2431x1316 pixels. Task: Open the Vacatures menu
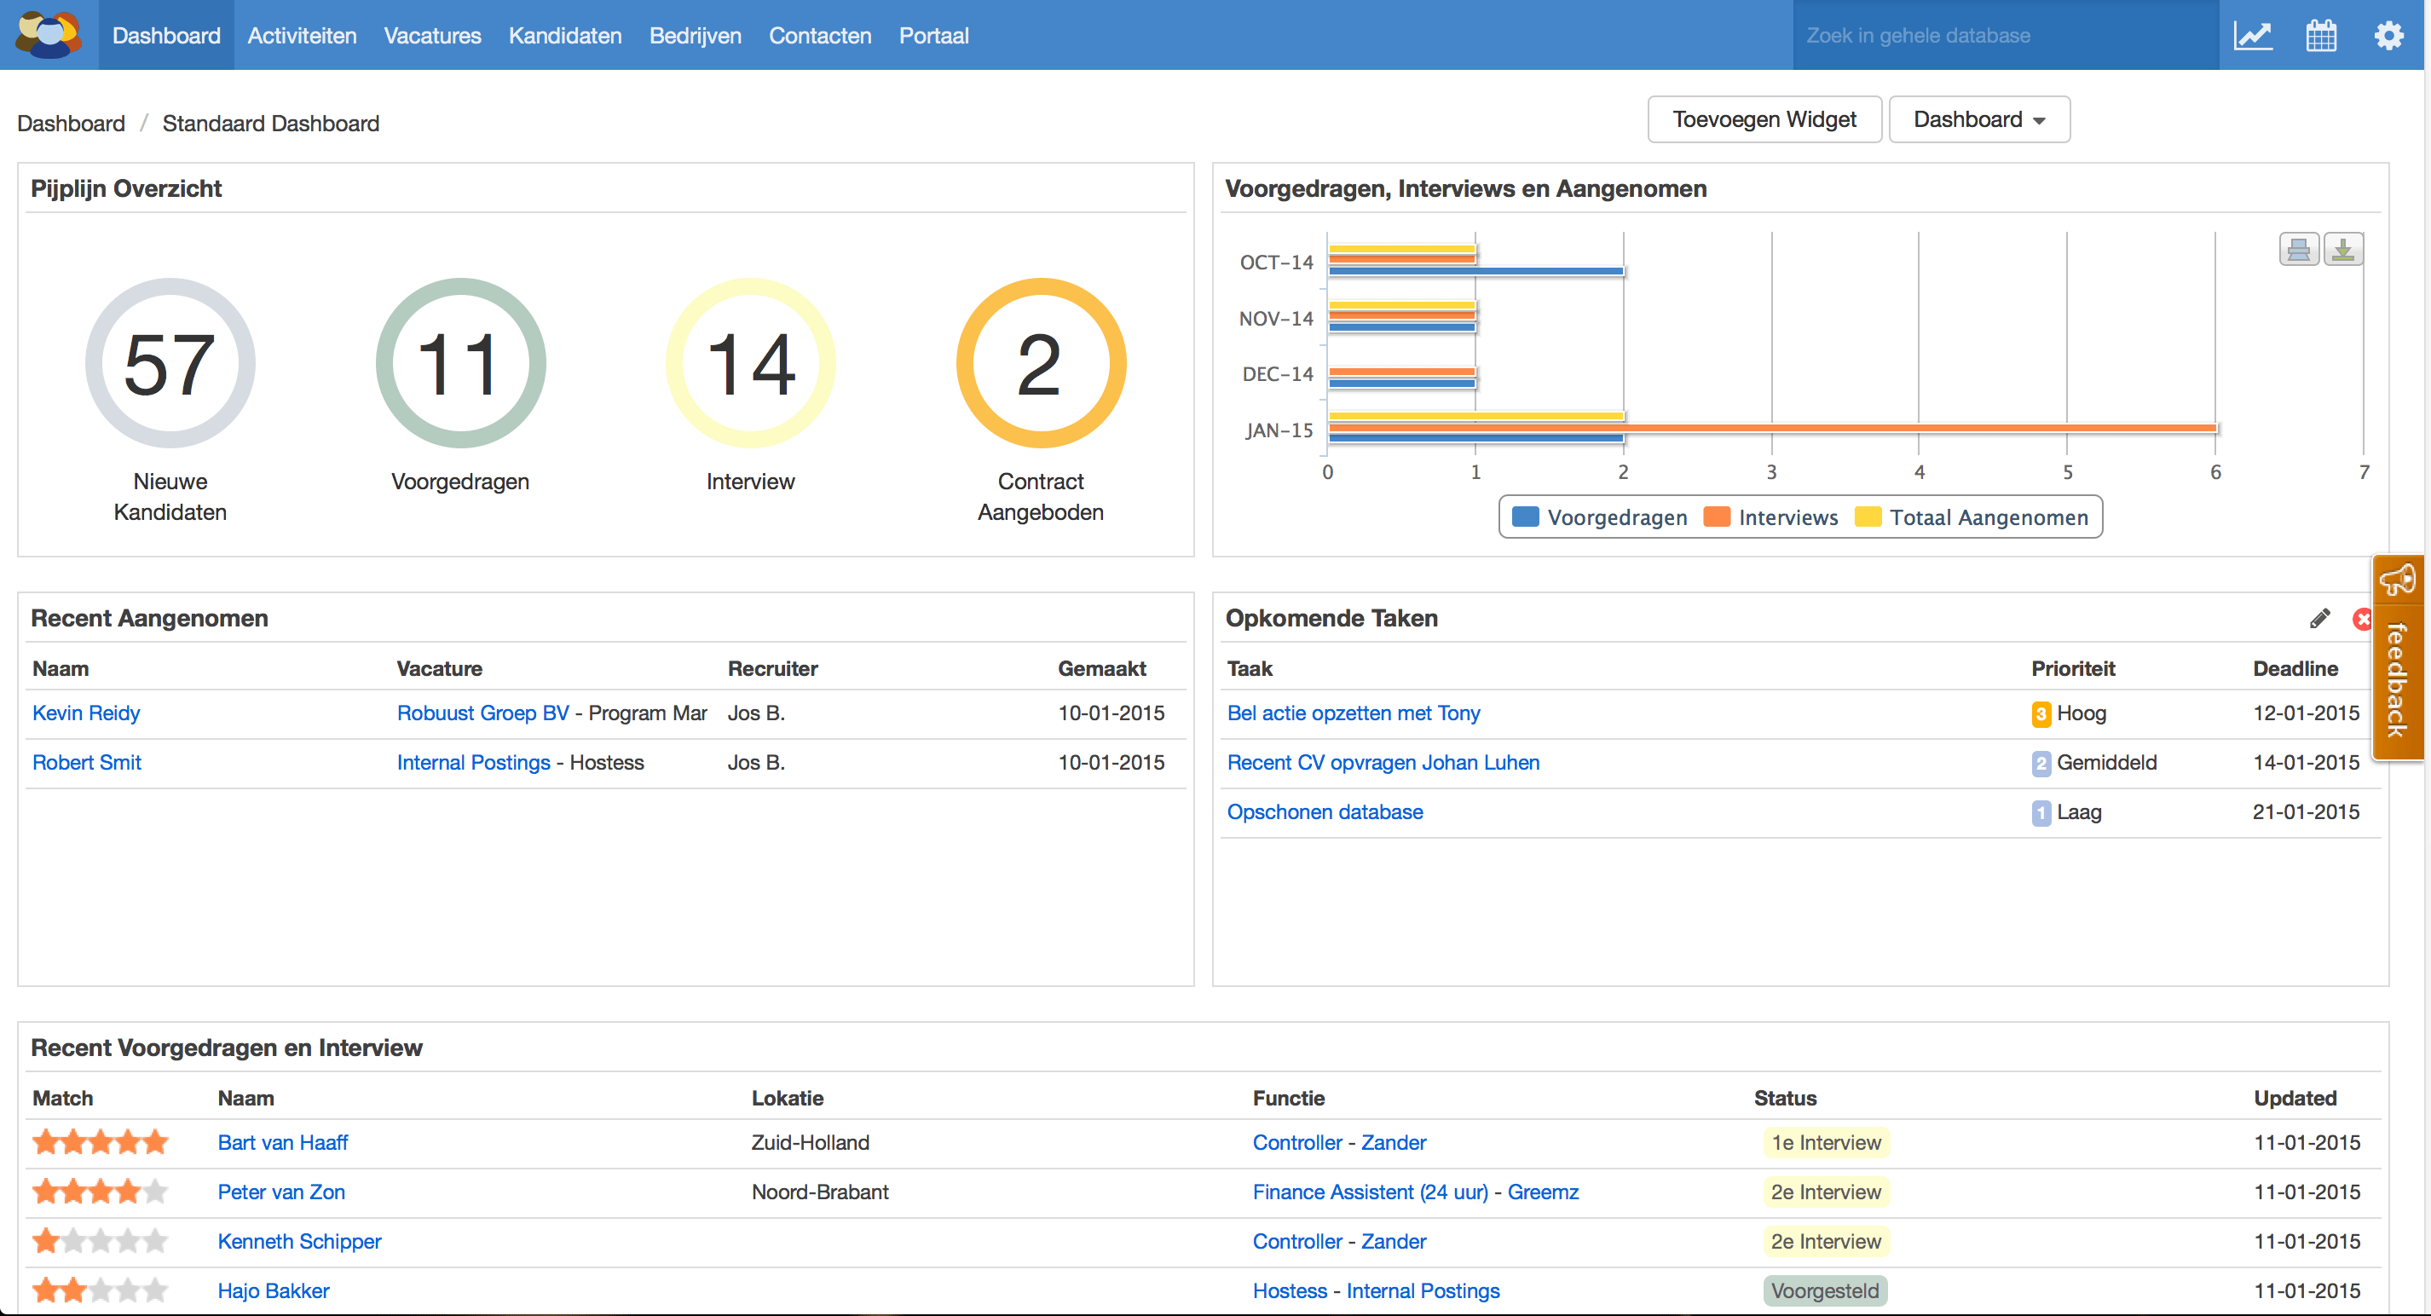tap(432, 36)
